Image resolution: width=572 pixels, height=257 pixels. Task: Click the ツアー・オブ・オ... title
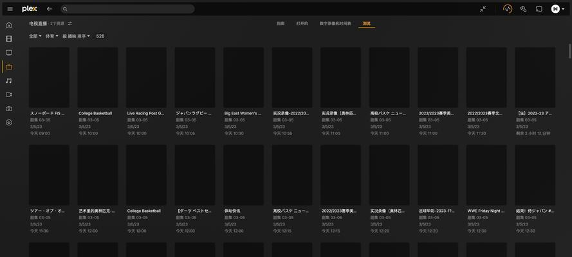click(48, 211)
